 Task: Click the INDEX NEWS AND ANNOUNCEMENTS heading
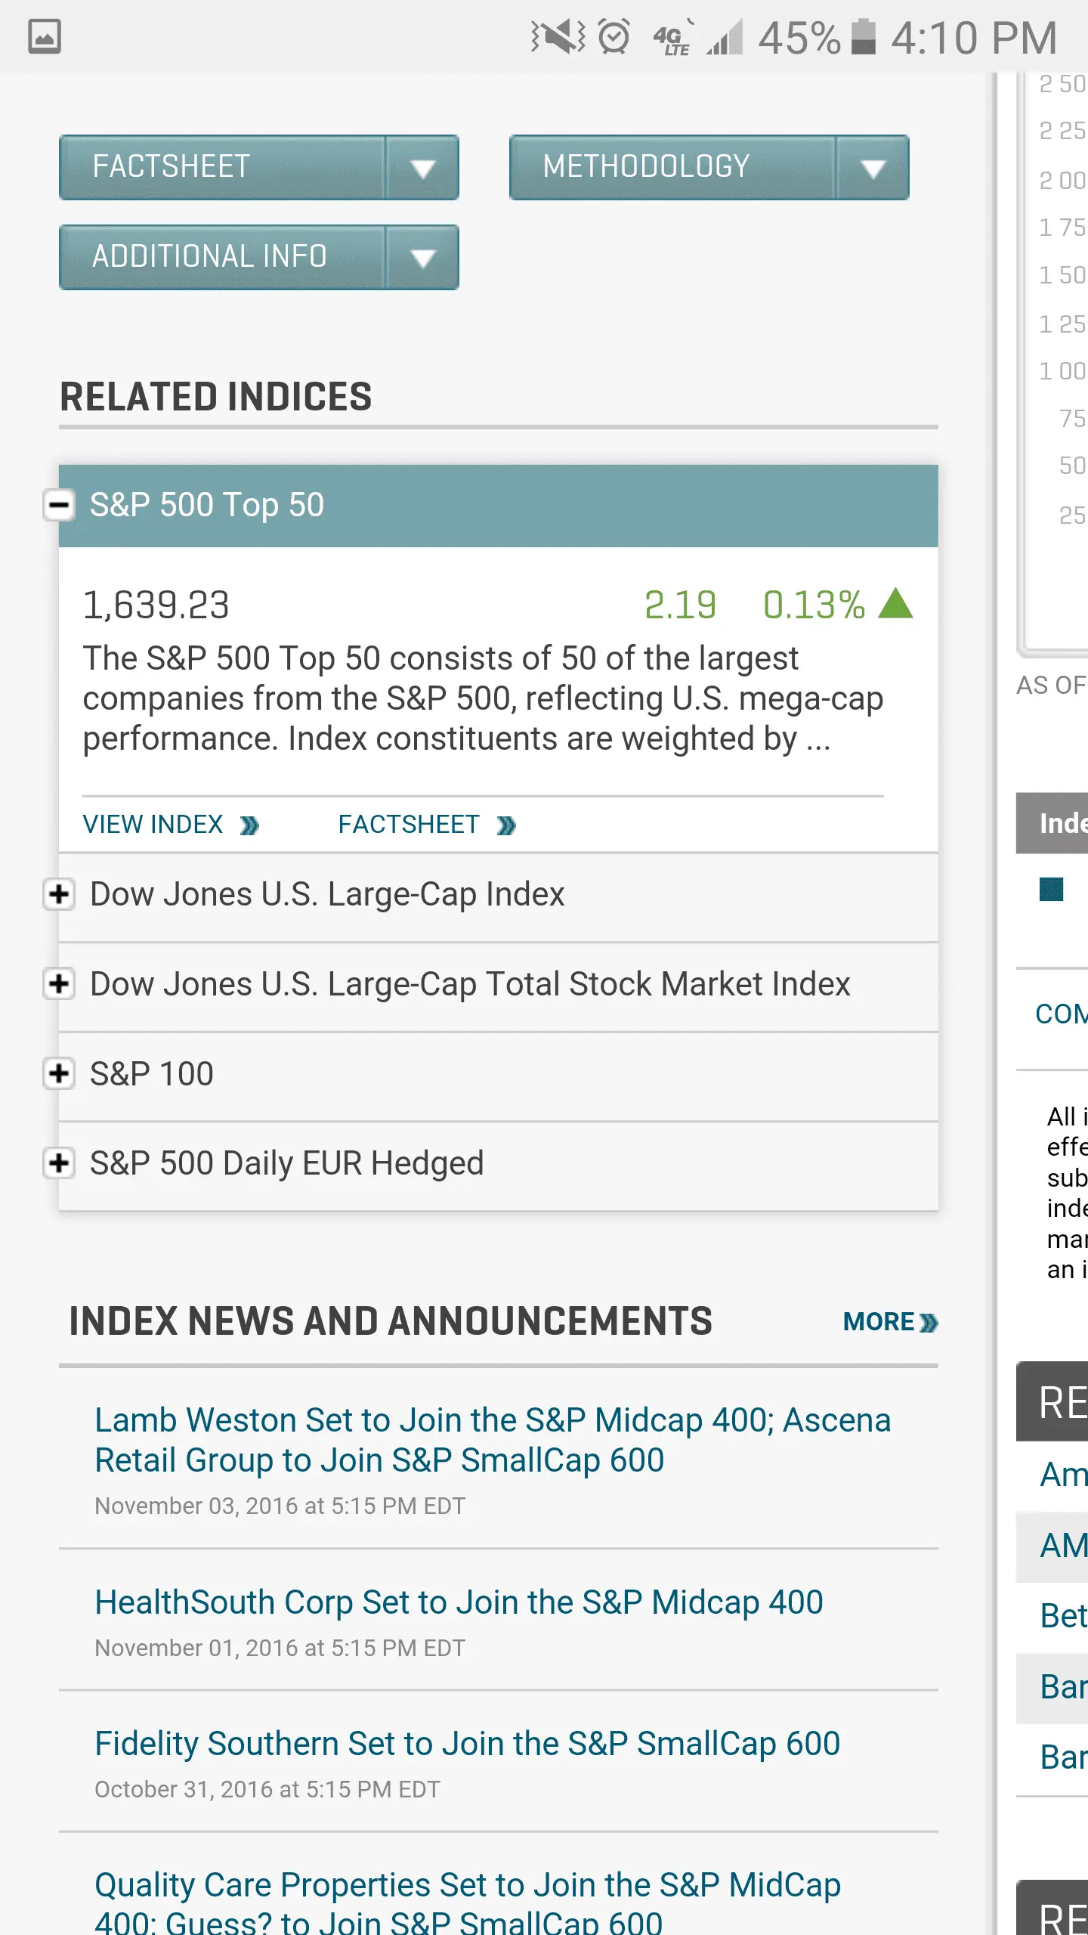coord(391,1321)
